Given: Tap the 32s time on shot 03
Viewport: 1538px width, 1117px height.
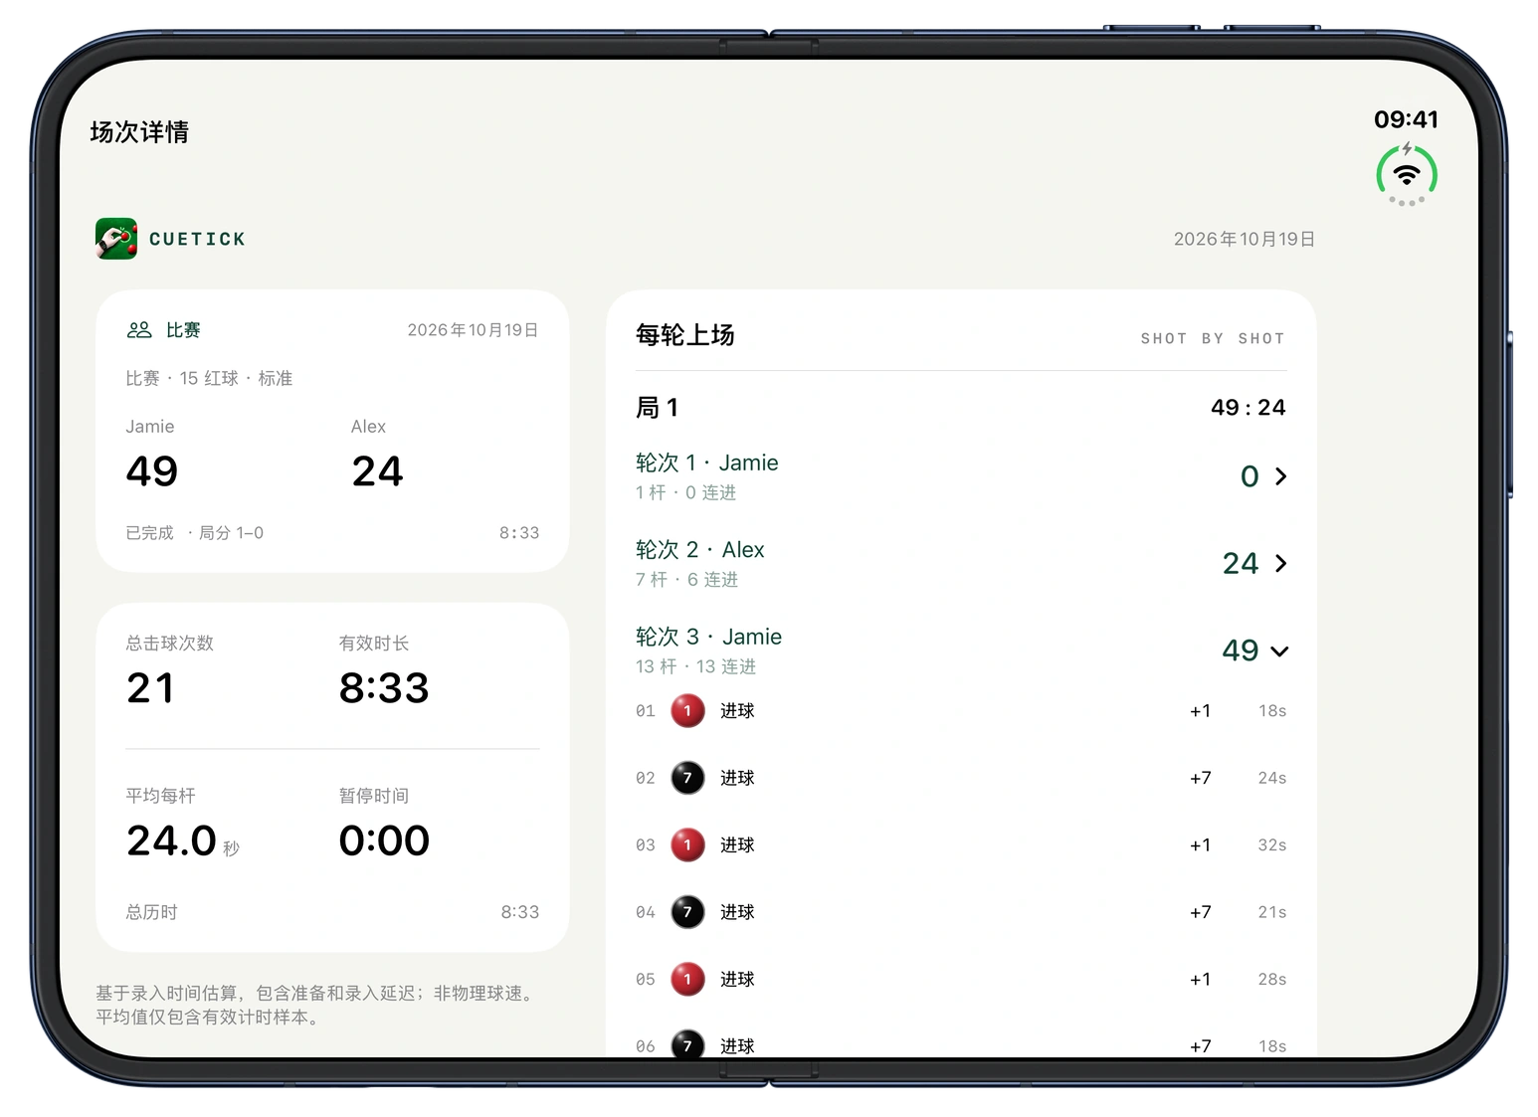Looking at the screenshot, I should (1271, 845).
